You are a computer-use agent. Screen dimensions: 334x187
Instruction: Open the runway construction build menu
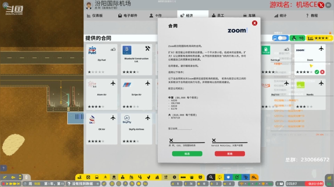tap(79, 177)
